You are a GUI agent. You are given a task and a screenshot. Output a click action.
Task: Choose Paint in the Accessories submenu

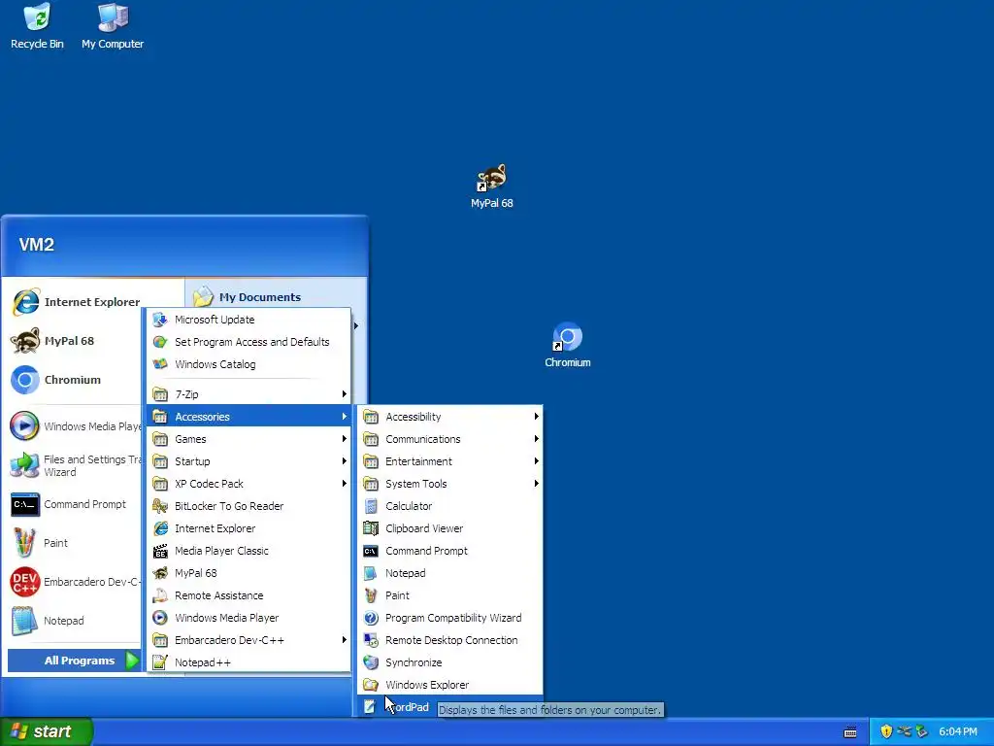click(450, 595)
